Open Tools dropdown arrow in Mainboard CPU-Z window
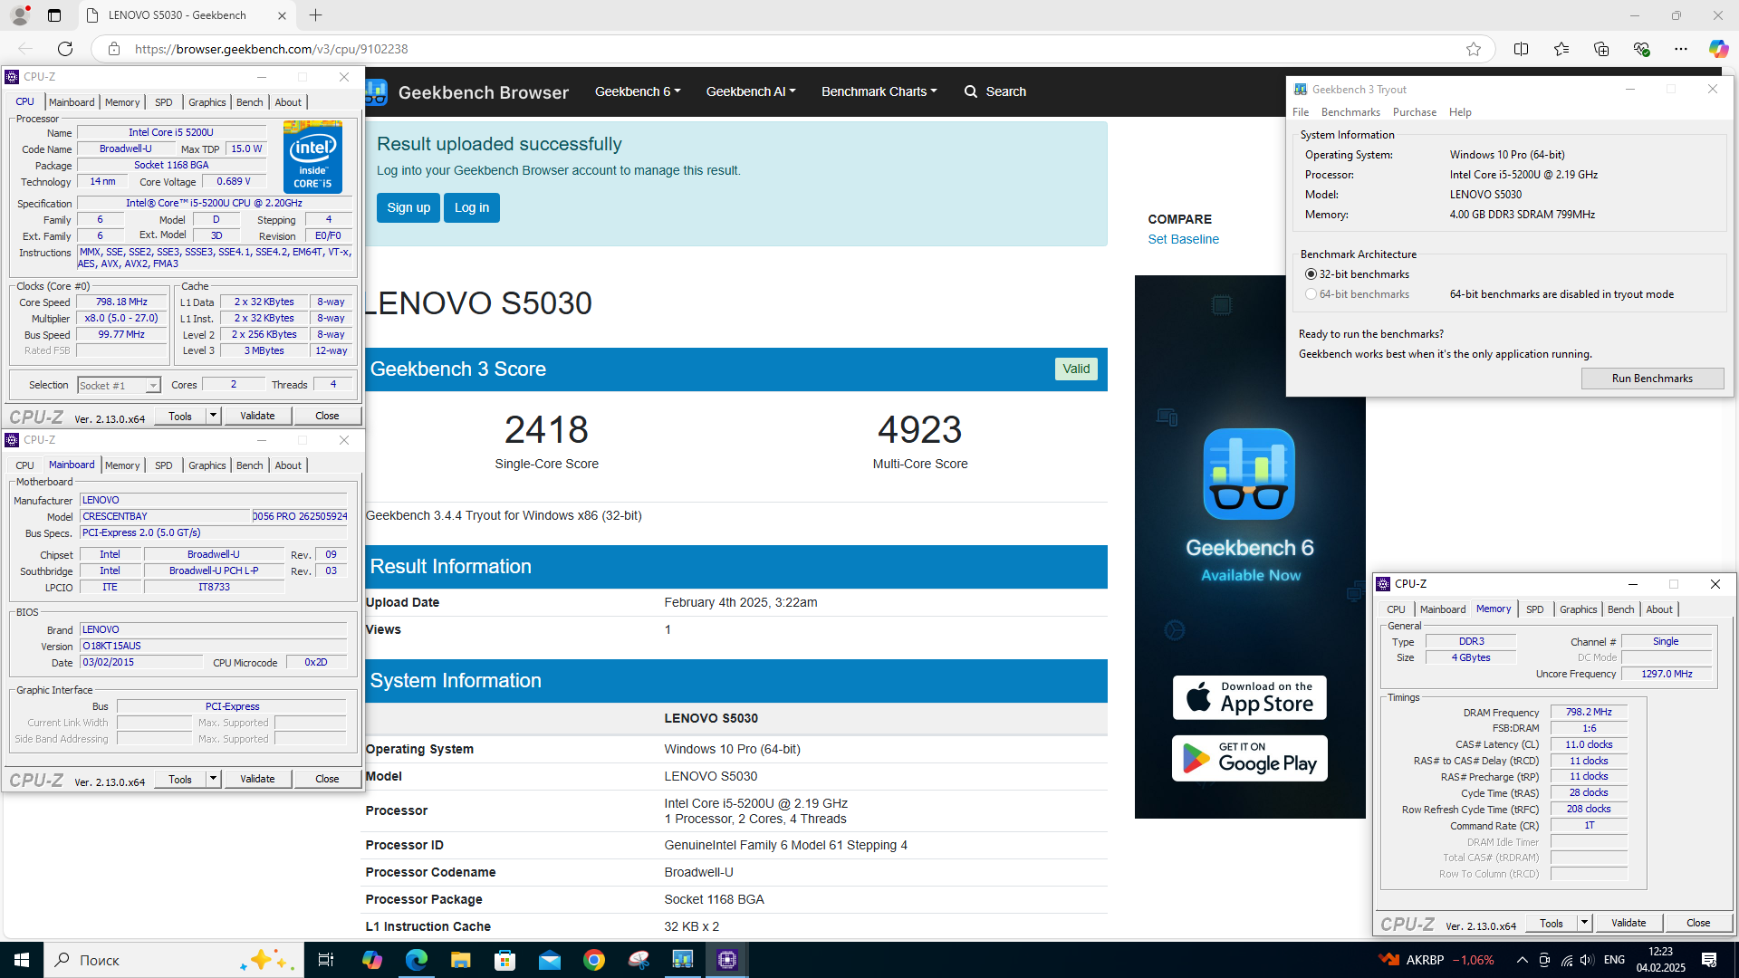The width and height of the screenshot is (1739, 978). (213, 779)
